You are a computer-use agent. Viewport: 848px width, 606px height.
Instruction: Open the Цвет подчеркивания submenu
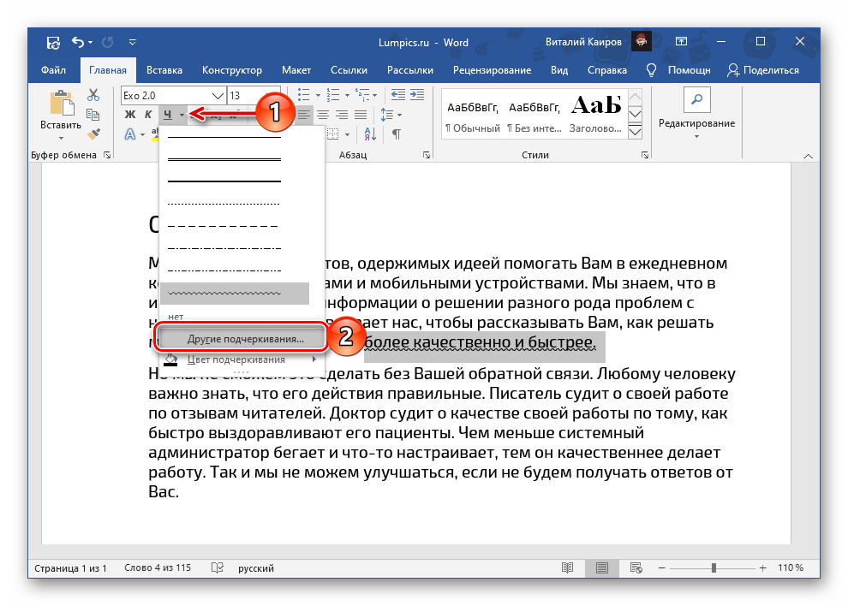click(x=241, y=359)
